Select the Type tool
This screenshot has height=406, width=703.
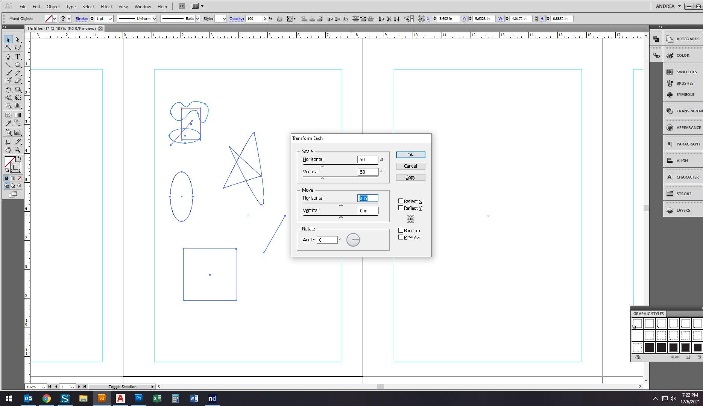click(17, 57)
